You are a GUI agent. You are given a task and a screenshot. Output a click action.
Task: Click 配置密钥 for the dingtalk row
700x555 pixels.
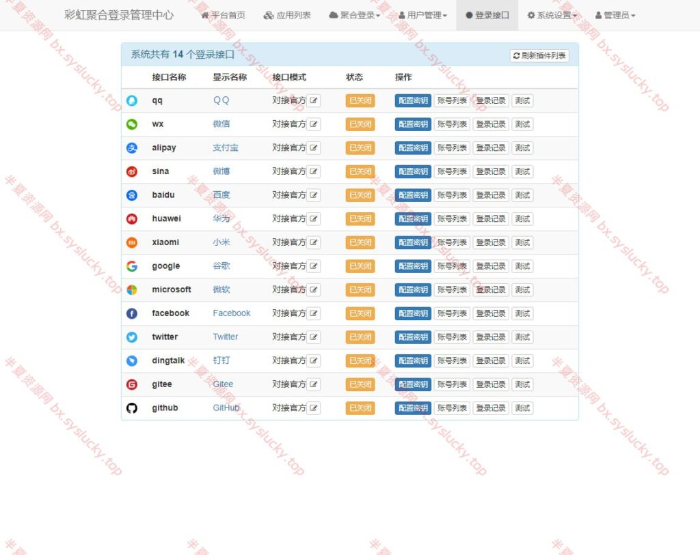tap(413, 360)
